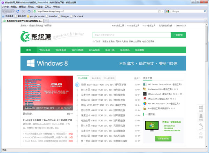Open the 书签 menu
Image resolution: width=209 pixels, height=153 pixels.
point(39,7)
